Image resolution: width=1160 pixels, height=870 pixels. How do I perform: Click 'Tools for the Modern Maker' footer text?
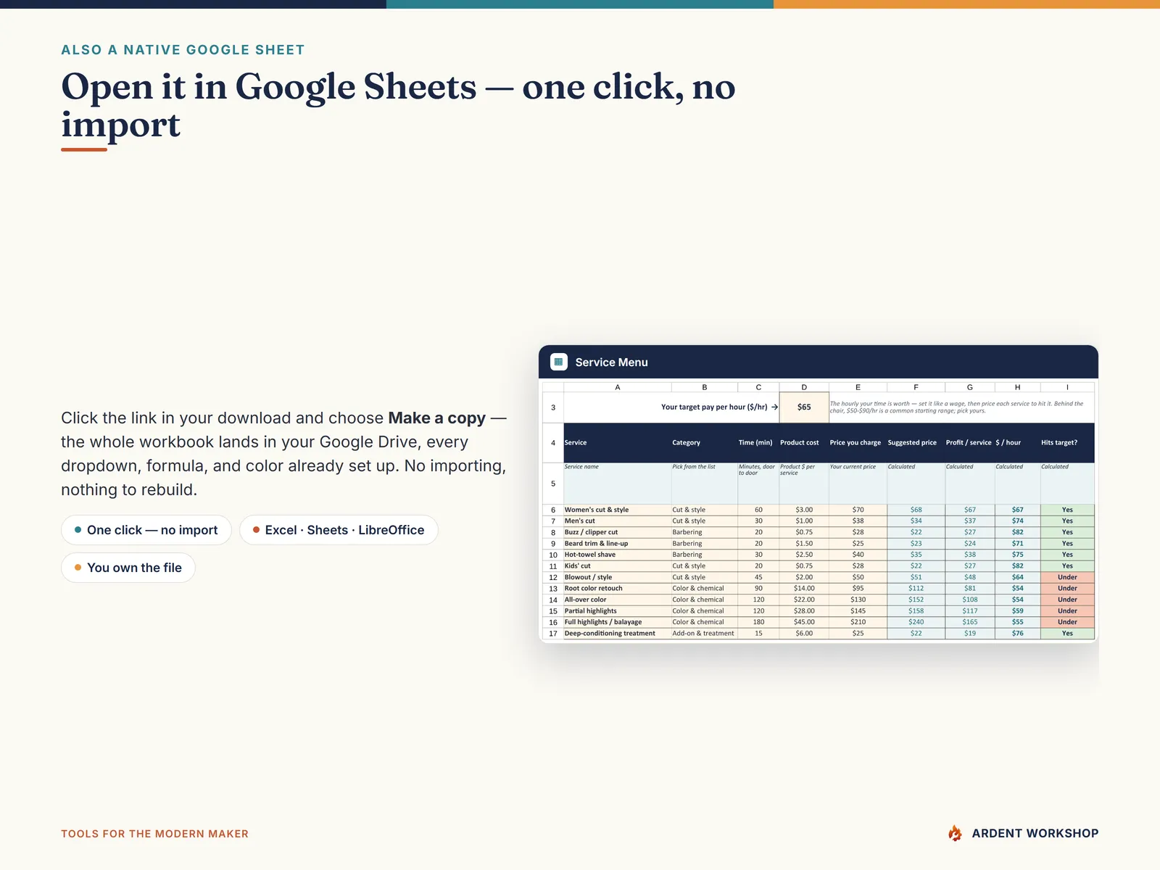coord(154,834)
